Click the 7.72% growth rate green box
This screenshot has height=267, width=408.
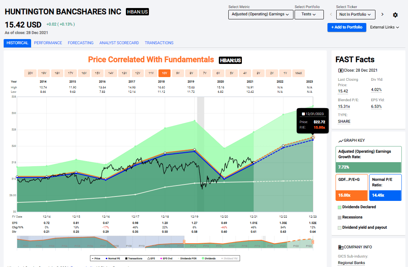pos(368,167)
